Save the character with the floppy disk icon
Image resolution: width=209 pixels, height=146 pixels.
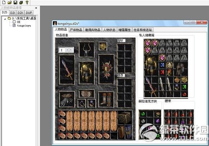coord(15,2)
